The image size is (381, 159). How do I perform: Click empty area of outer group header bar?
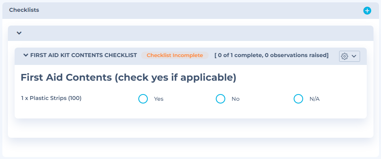point(198,33)
